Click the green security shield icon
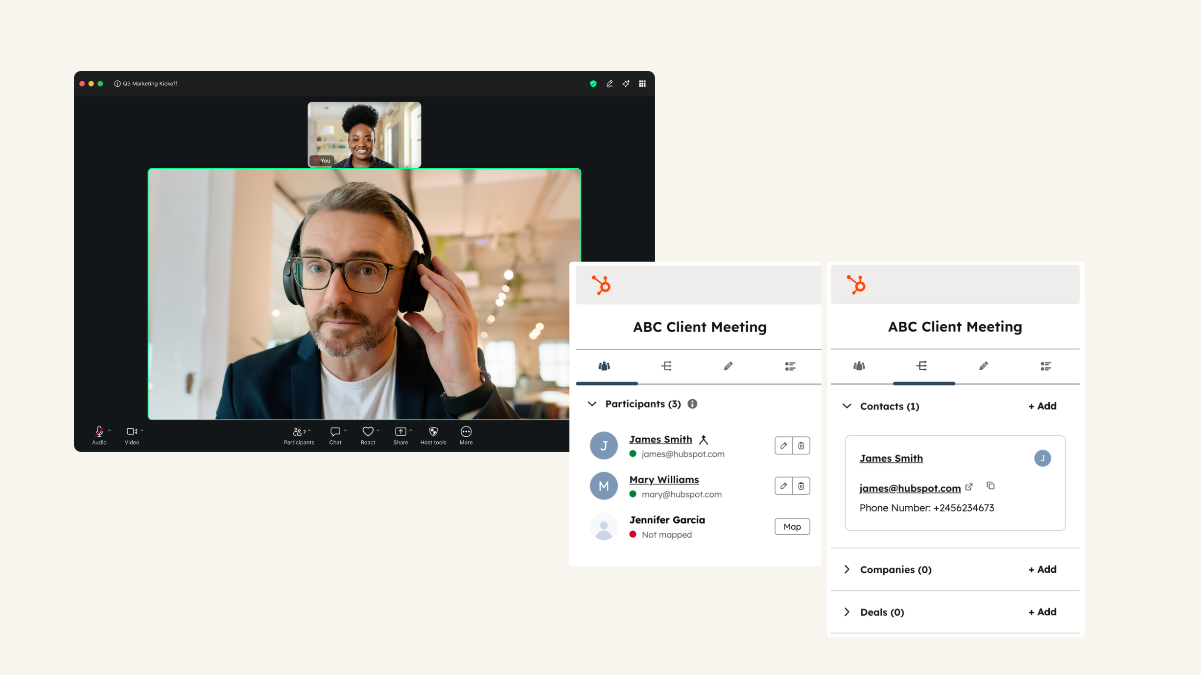The image size is (1201, 675). (x=593, y=84)
